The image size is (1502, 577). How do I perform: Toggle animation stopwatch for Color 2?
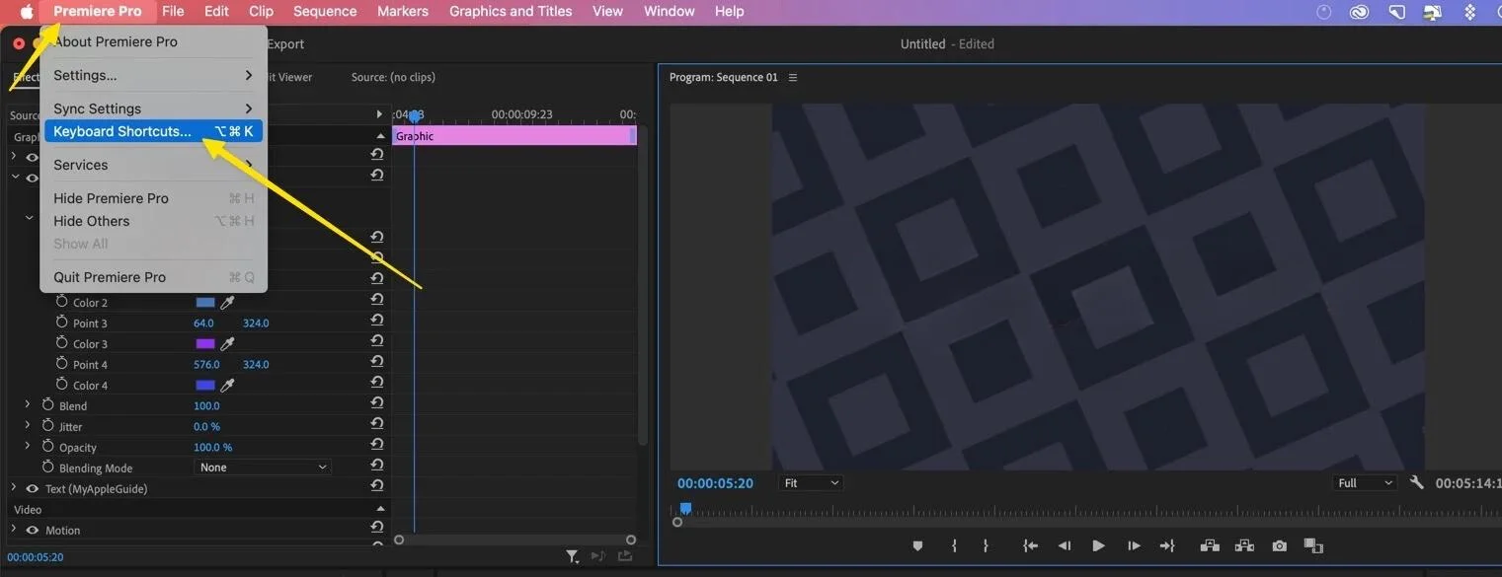(62, 302)
